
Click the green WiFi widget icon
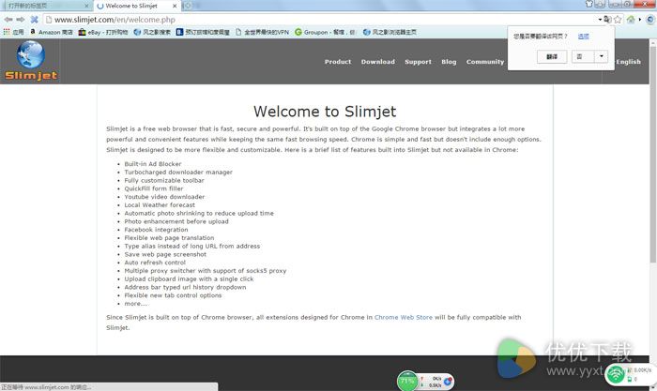pyautogui.click(x=616, y=374)
